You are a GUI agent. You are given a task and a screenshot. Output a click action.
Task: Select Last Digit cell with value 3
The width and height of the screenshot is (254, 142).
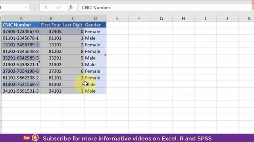pos(73,91)
